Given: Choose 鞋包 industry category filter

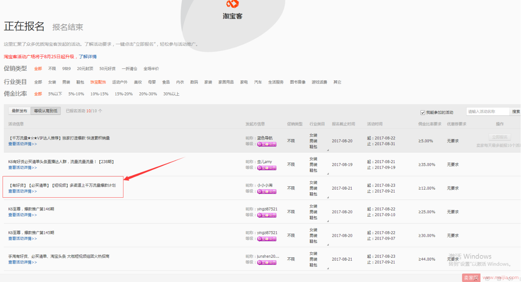Looking at the screenshot, I should pos(80,82).
